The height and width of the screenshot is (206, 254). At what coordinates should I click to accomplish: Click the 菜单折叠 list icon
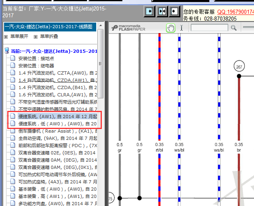coord(35,37)
